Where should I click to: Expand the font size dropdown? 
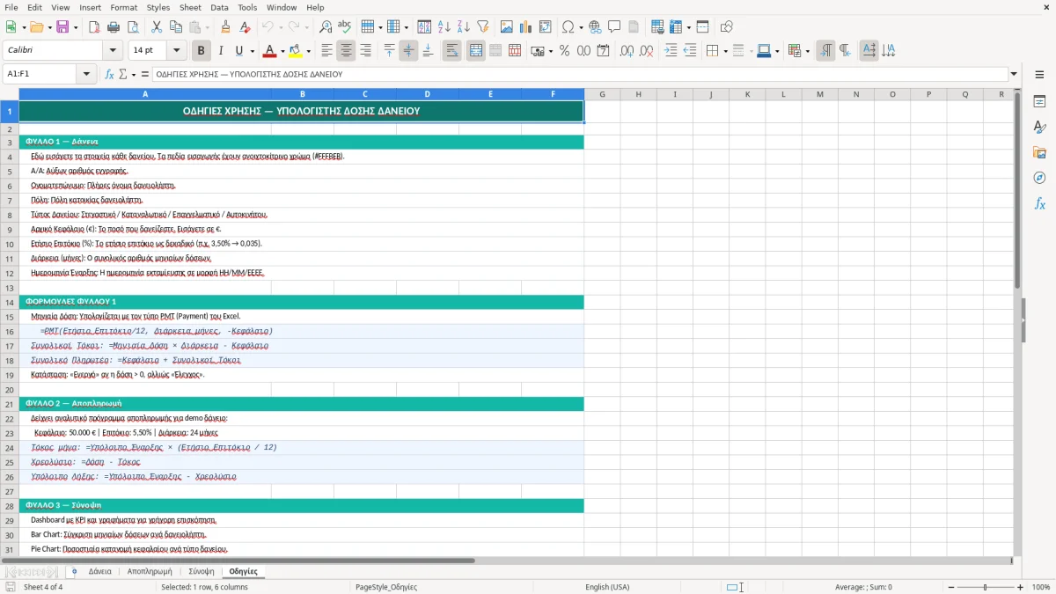click(176, 51)
